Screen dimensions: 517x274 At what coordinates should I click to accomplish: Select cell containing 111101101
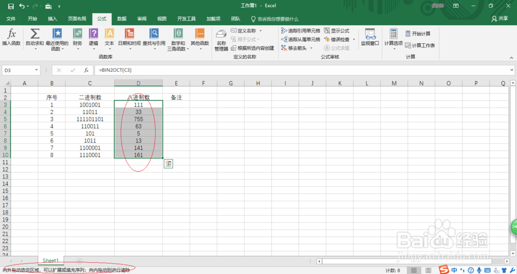(x=89, y=119)
